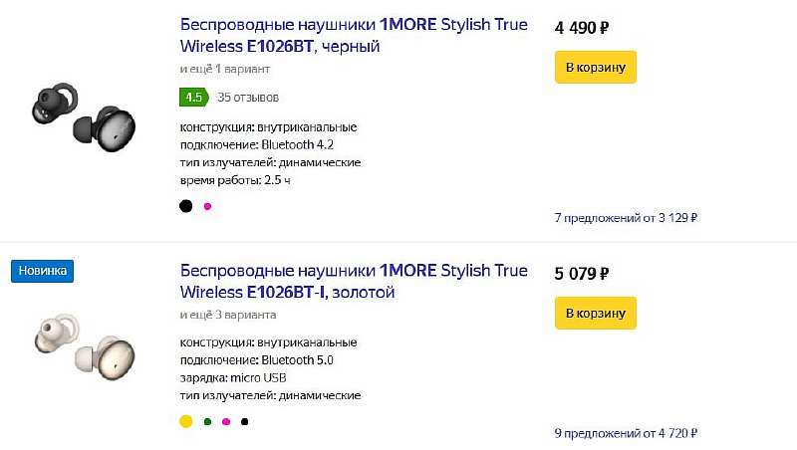This screenshot has height=450, width=797.
Task: Select yellow color swatch of second product
Action: click(x=185, y=421)
